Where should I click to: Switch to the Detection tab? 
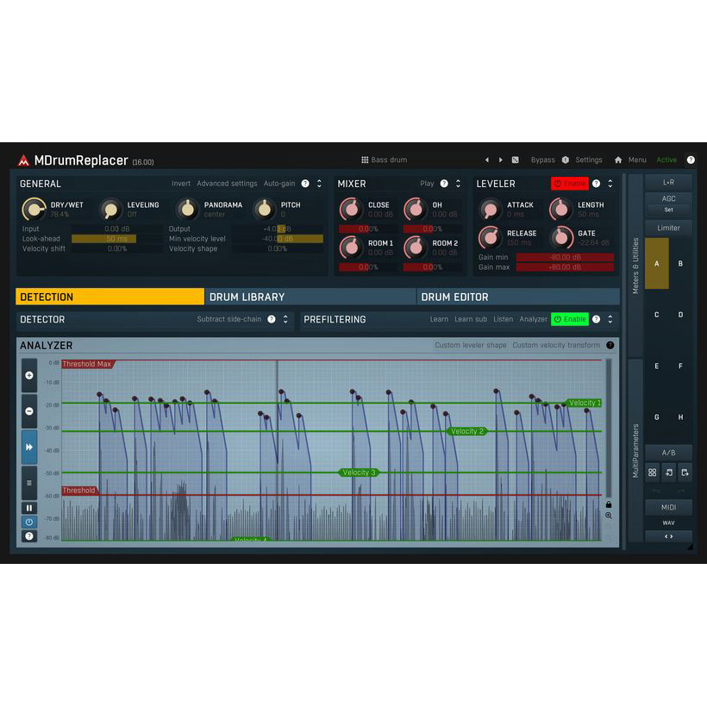click(x=109, y=297)
